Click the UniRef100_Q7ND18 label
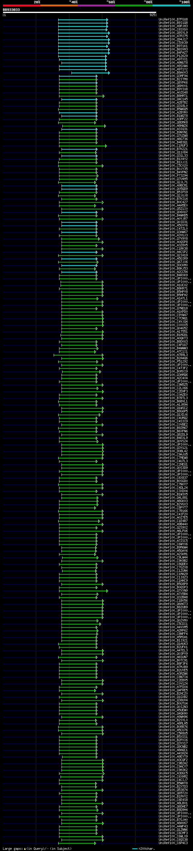Viewport: 193px width, 851px height. coord(173,309)
